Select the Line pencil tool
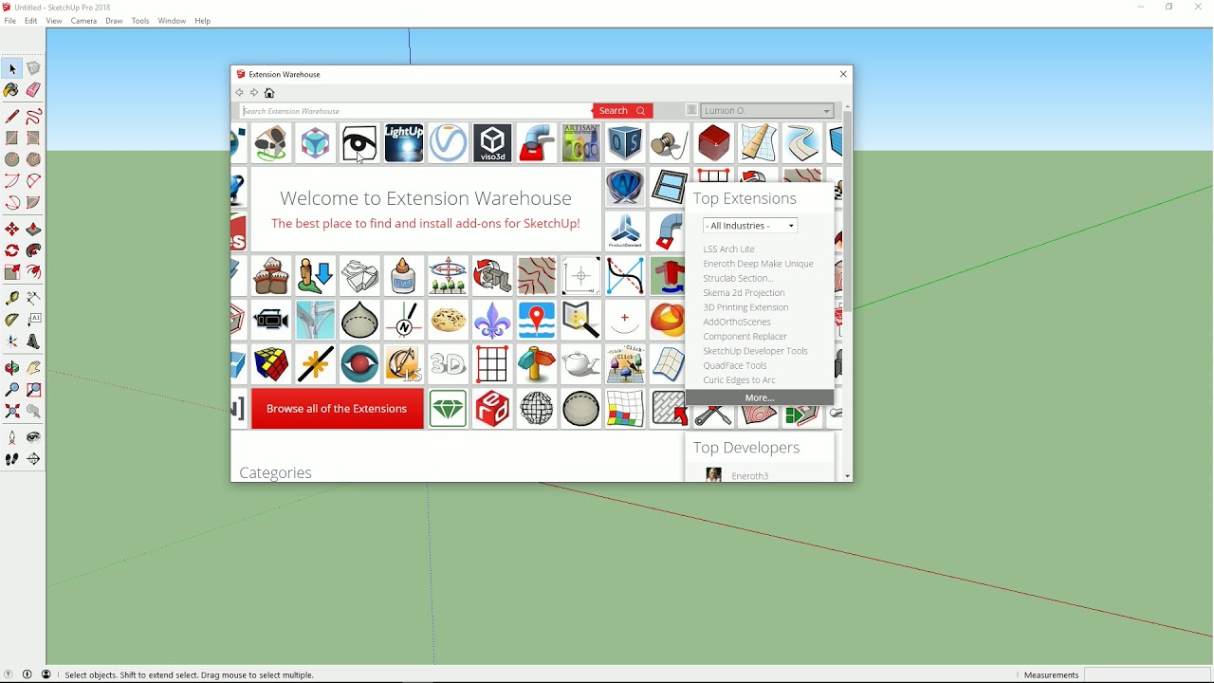This screenshot has width=1214, height=683. [x=12, y=117]
